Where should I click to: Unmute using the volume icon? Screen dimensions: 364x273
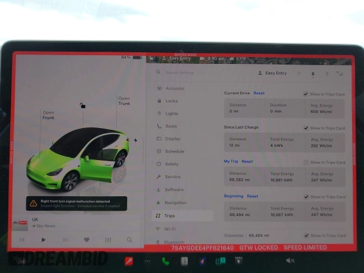tap(290, 260)
